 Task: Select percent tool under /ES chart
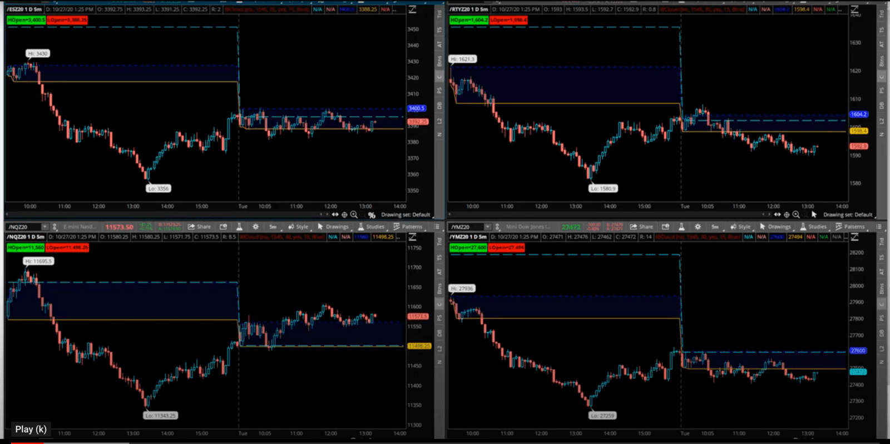click(372, 215)
